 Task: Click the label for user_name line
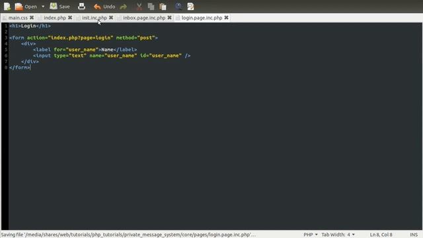click(85, 50)
